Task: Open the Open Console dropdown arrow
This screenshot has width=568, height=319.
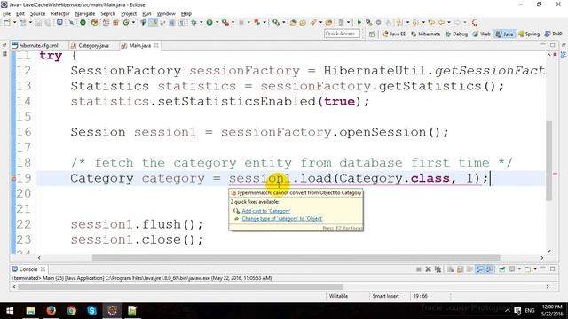Action: coord(535,269)
